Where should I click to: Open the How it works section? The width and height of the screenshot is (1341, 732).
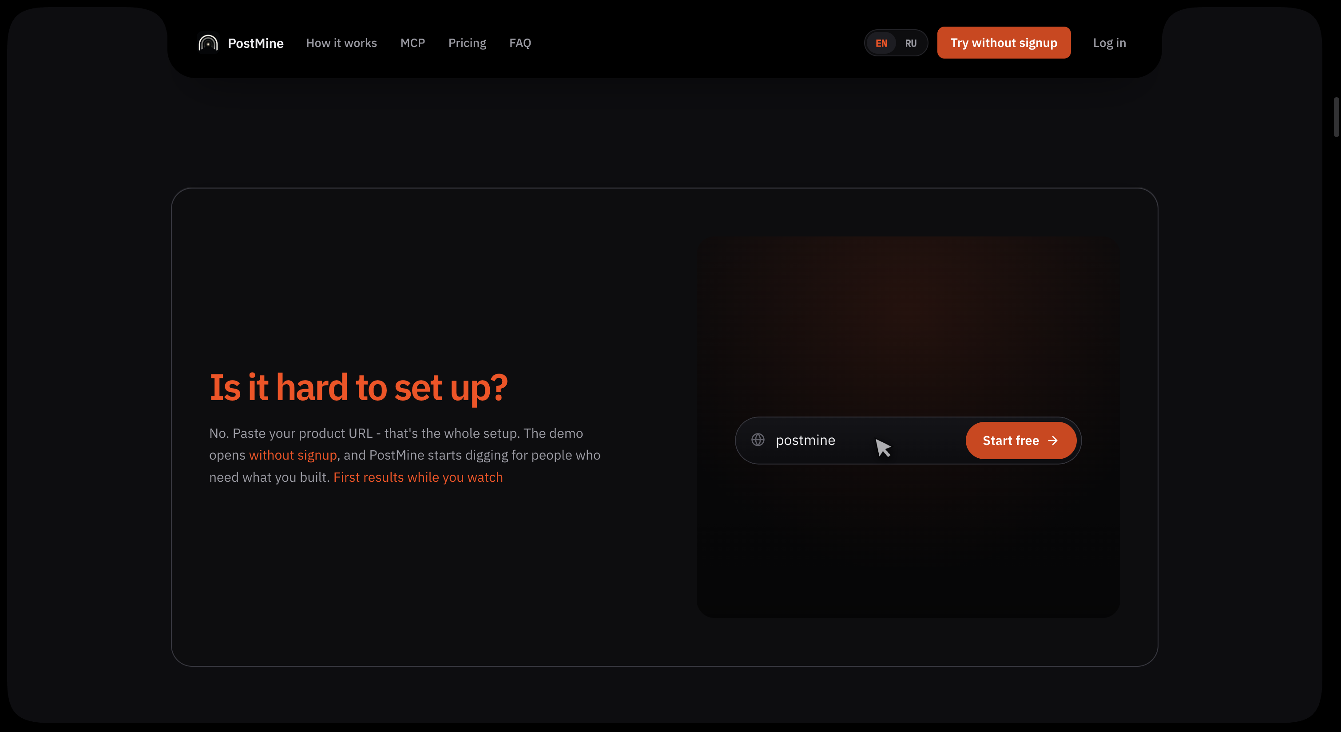tap(341, 43)
